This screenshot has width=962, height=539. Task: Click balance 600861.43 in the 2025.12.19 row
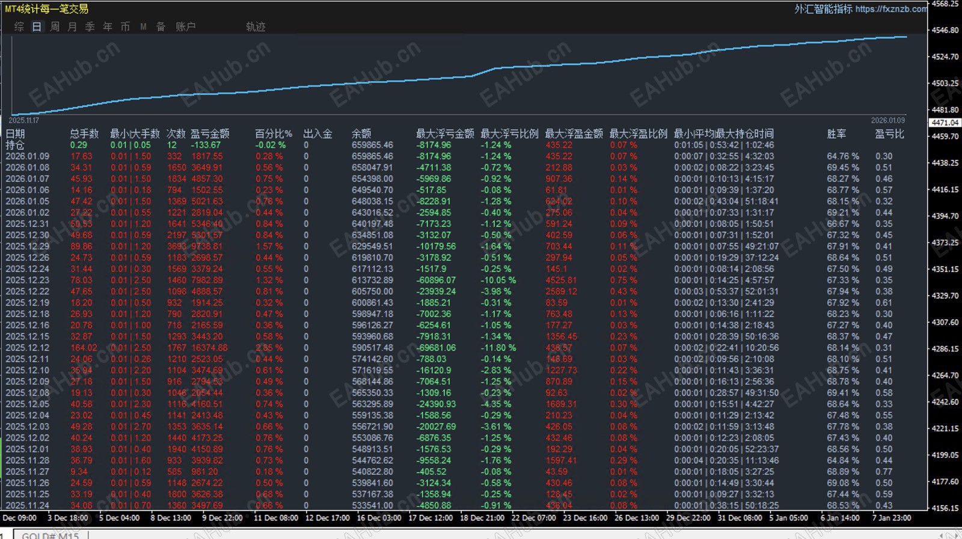[x=372, y=303]
